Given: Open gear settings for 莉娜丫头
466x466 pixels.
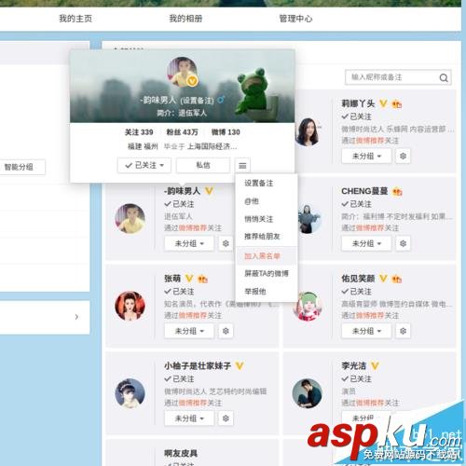Looking at the screenshot, I should 403,156.
